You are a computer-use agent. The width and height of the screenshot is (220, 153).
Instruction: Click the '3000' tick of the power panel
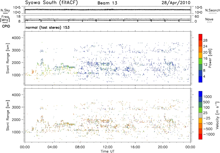pyautogui.click(x=16, y=50)
